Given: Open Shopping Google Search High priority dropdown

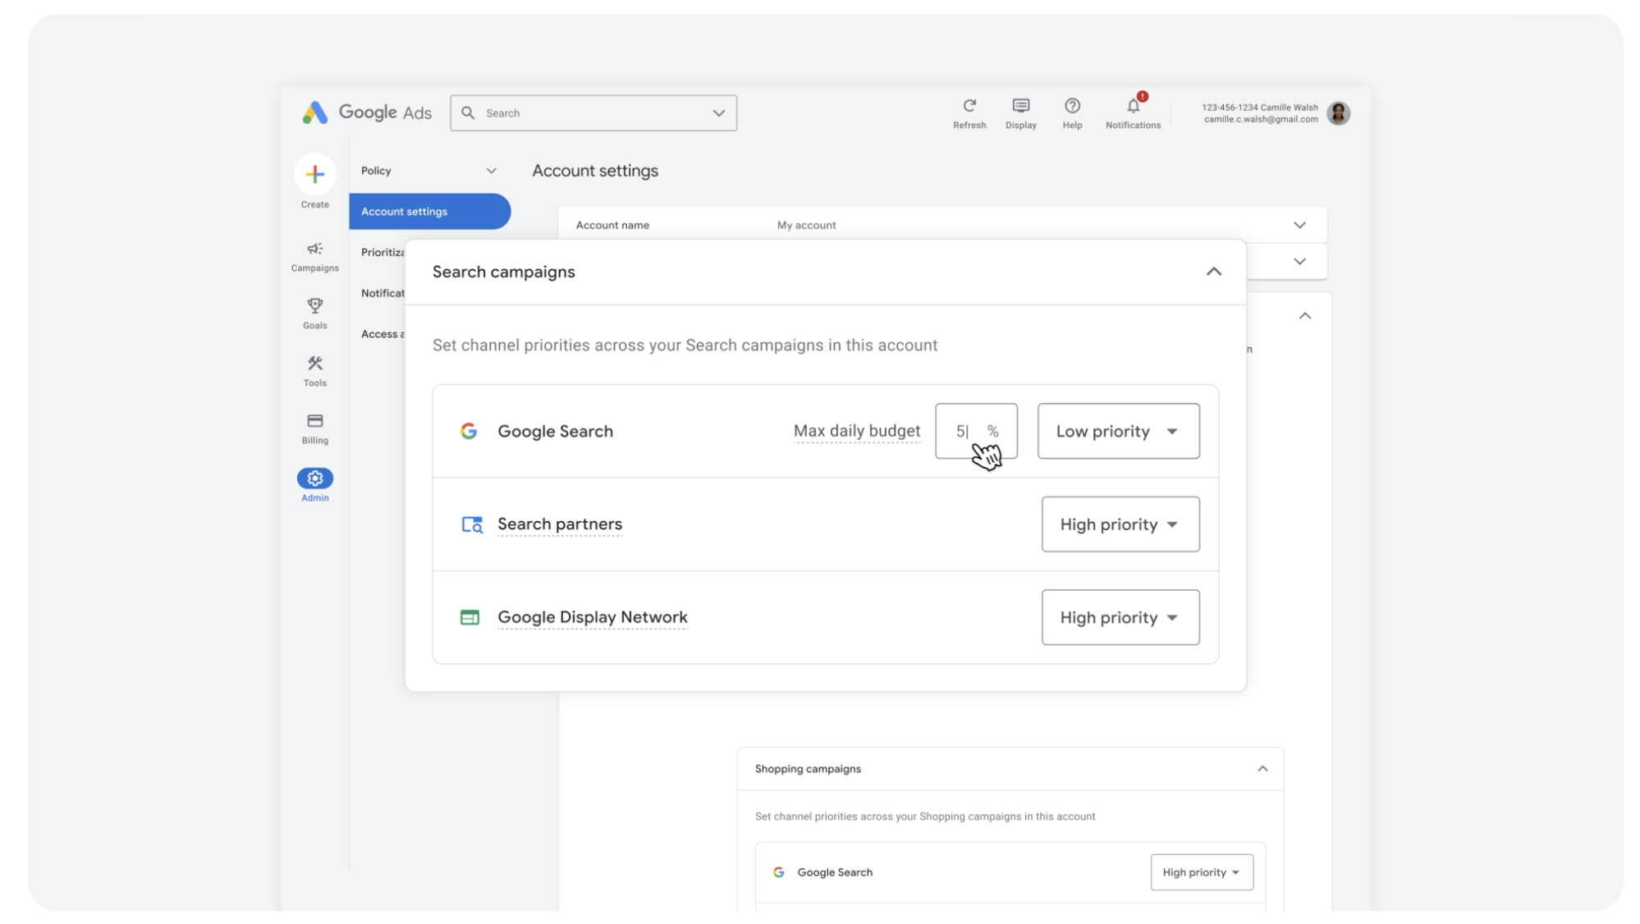Looking at the screenshot, I should 1201,872.
